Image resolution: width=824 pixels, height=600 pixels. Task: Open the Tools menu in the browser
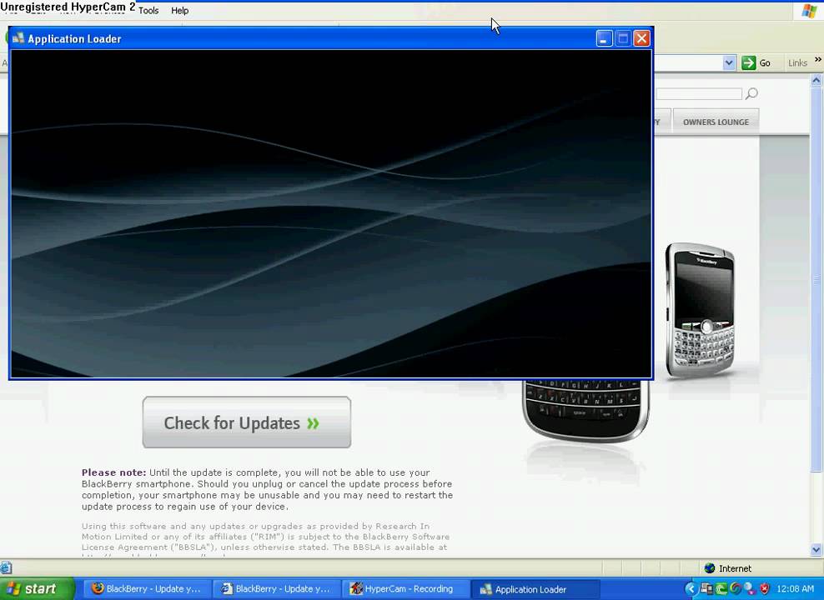[x=148, y=11]
